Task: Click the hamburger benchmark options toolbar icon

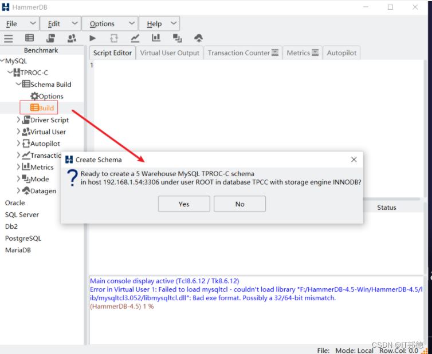Action: [x=9, y=38]
